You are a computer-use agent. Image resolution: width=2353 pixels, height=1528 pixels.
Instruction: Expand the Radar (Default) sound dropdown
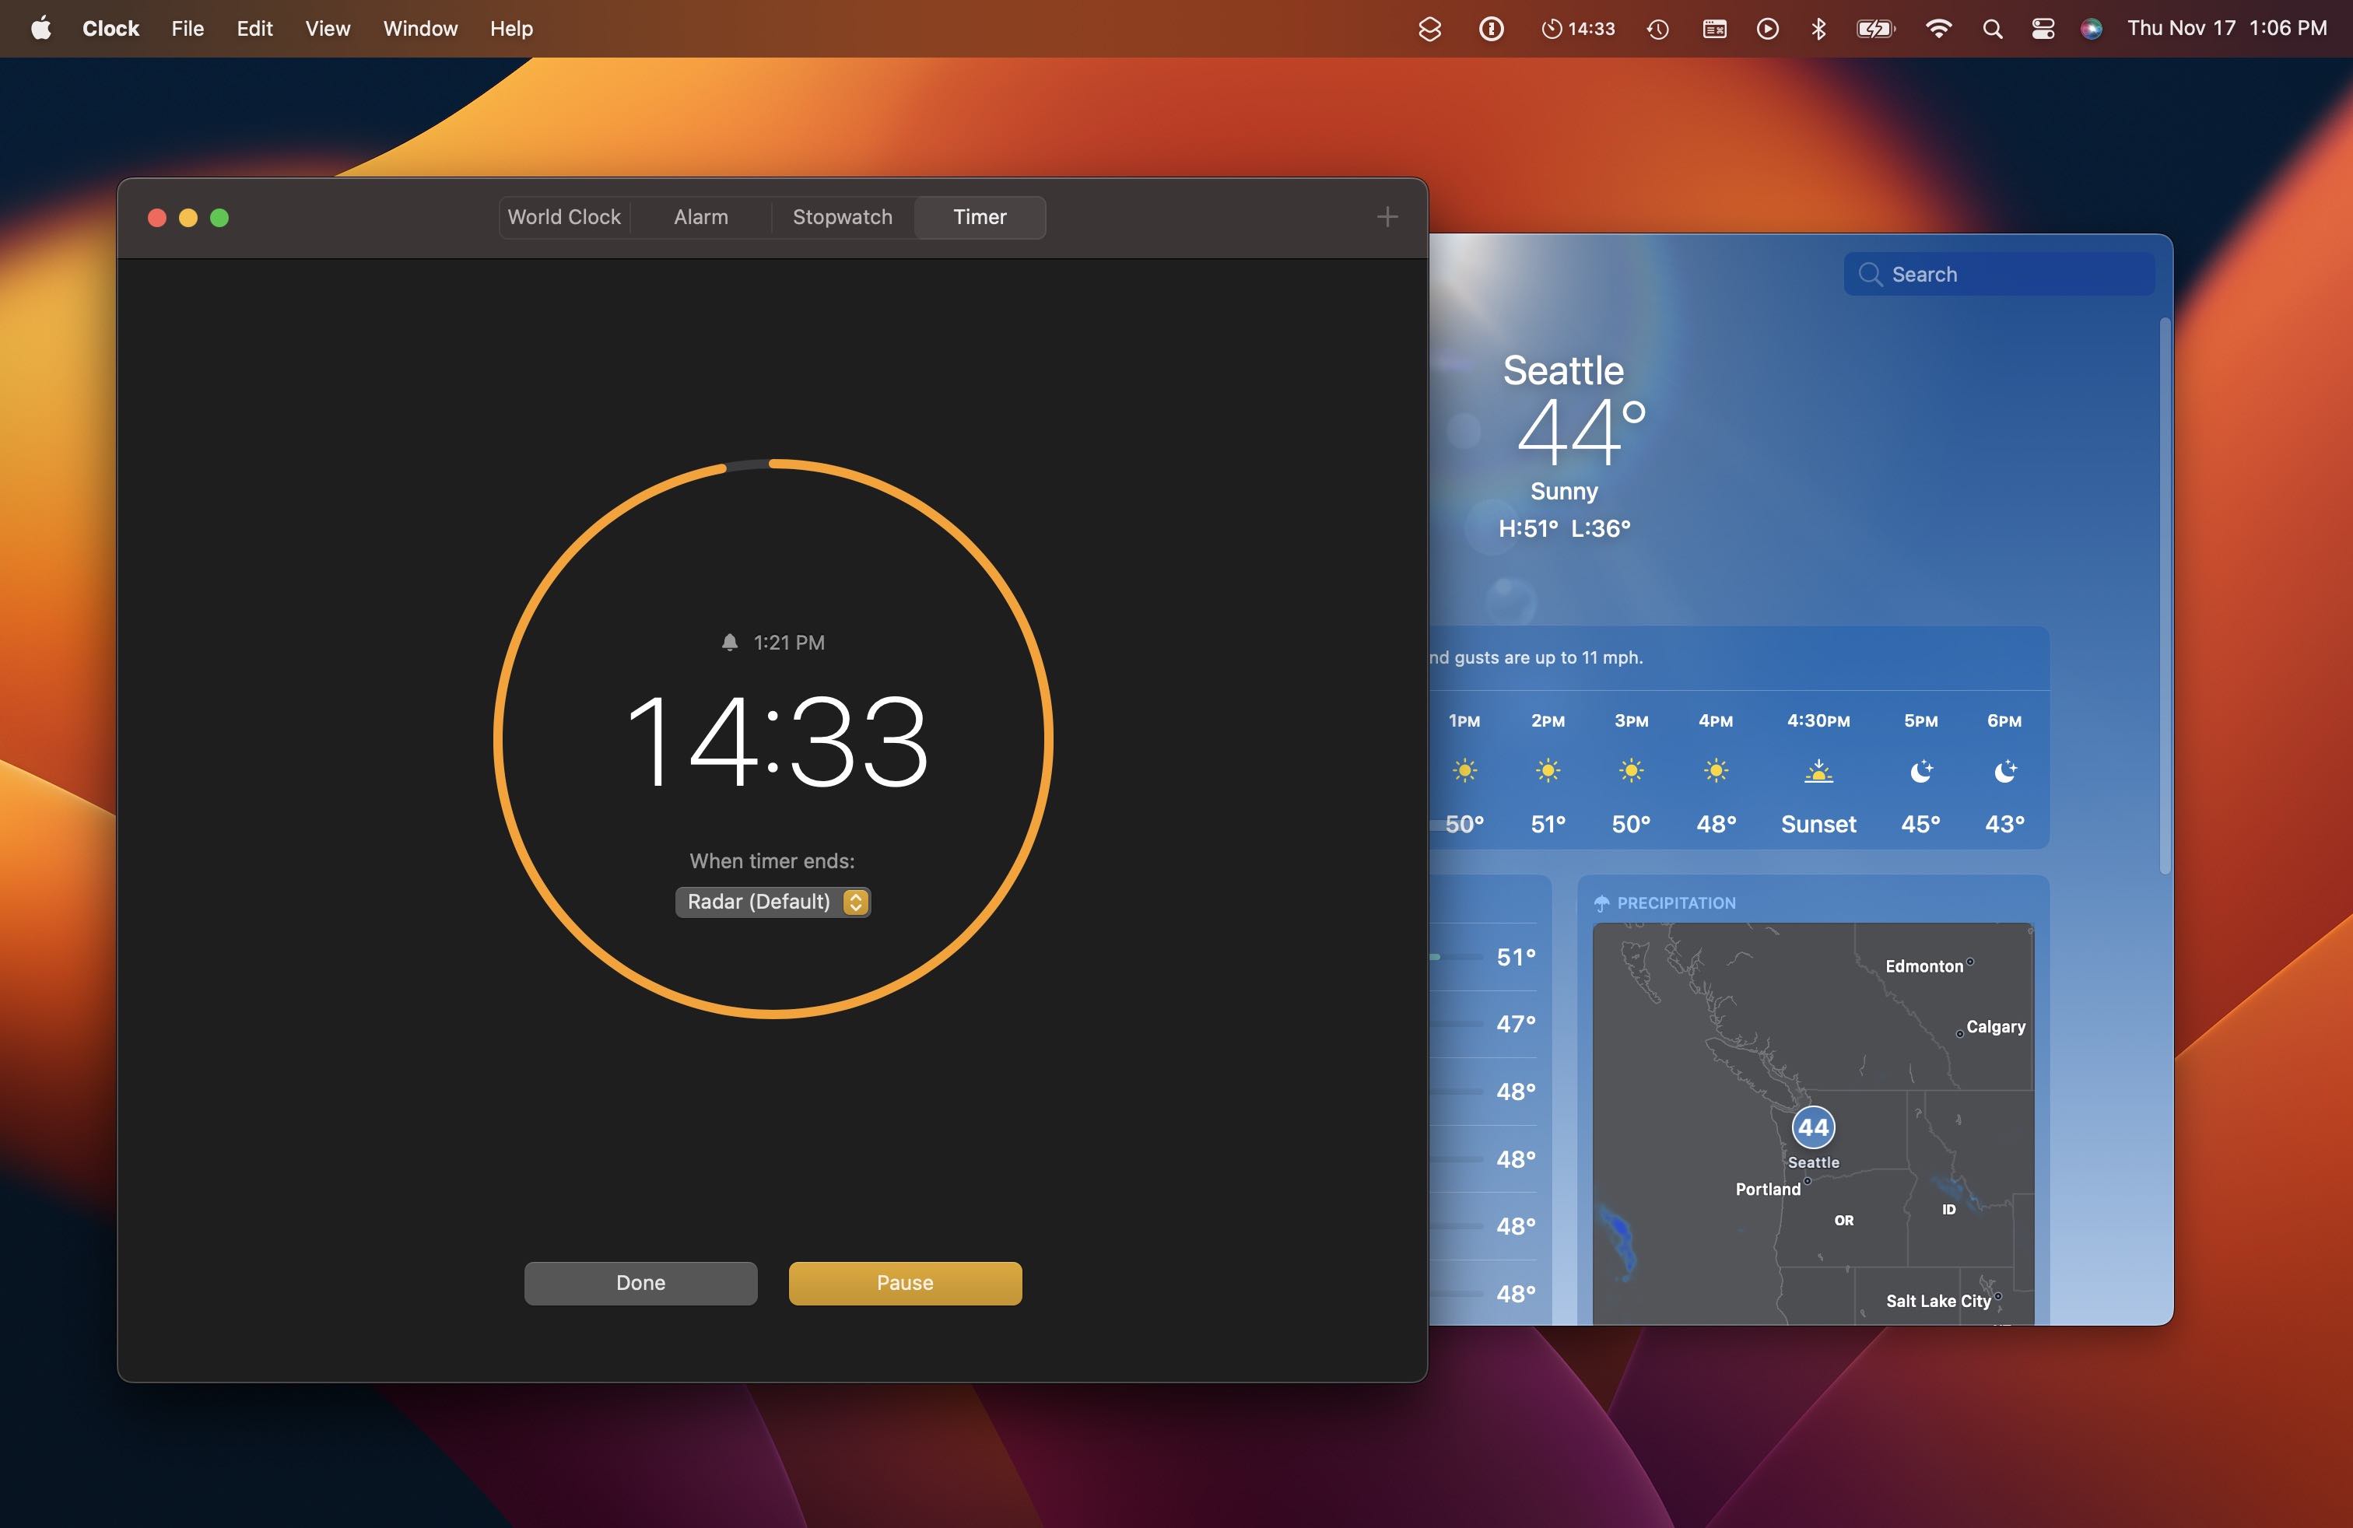tap(854, 900)
